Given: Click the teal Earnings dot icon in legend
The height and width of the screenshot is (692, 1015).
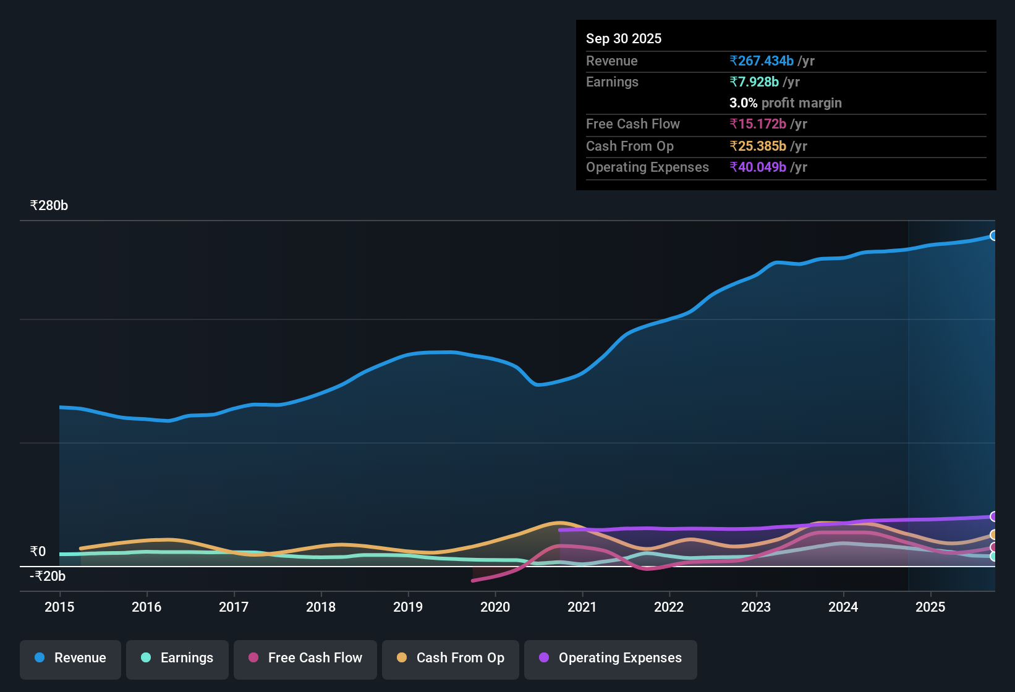Looking at the screenshot, I should tap(147, 658).
